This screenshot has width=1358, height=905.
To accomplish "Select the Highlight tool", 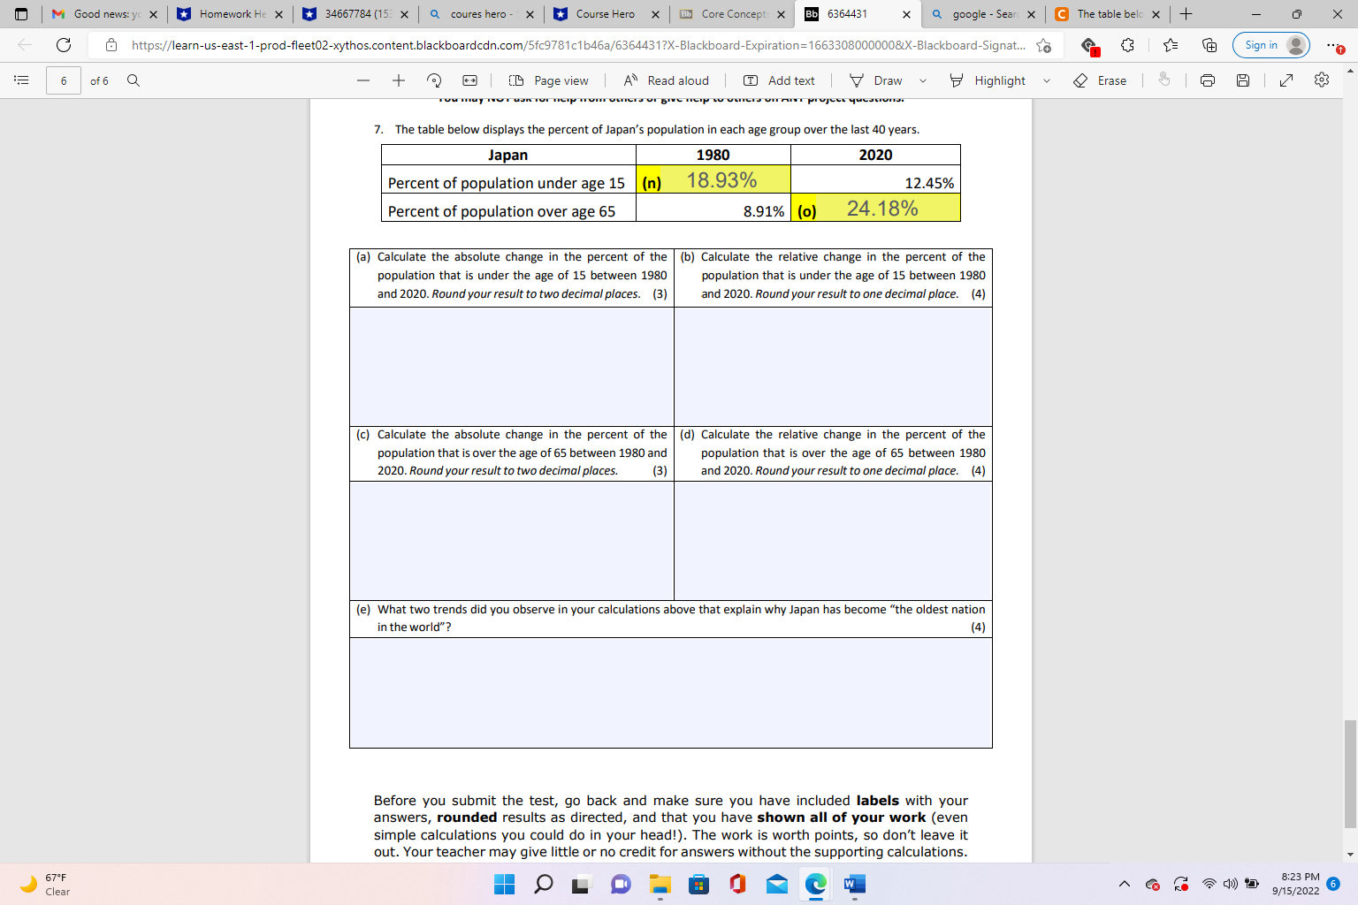I will pyautogui.click(x=988, y=80).
